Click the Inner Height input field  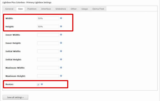pos(48,43)
